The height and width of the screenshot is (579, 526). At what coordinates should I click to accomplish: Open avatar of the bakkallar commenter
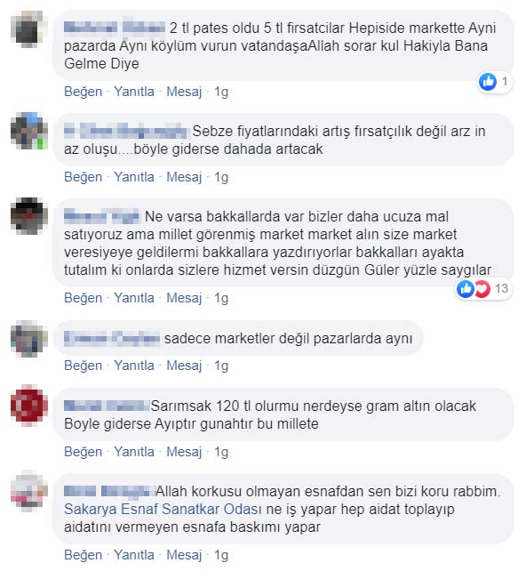click(x=29, y=216)
